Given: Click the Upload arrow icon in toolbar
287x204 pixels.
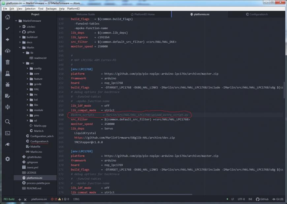Looking at the screenshot, I should pos(8,40).
